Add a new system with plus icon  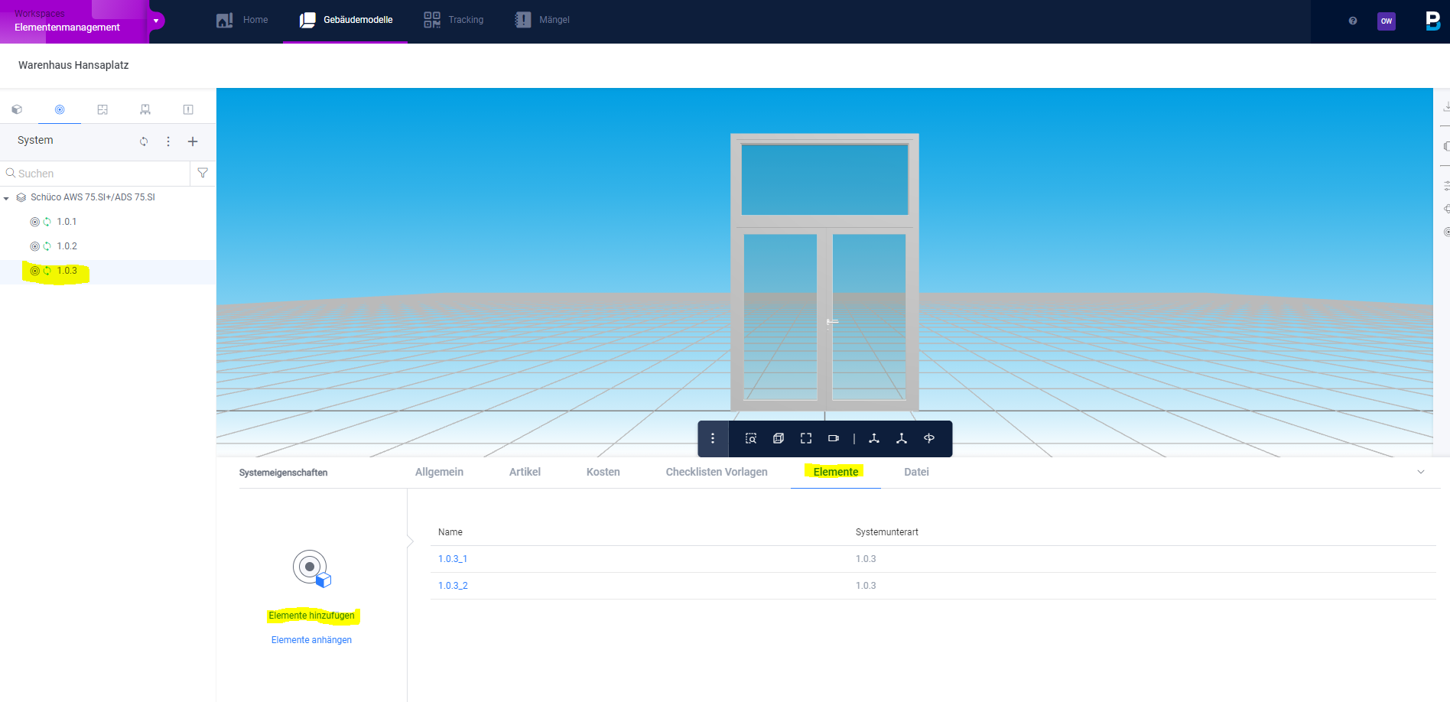(193, 141)
